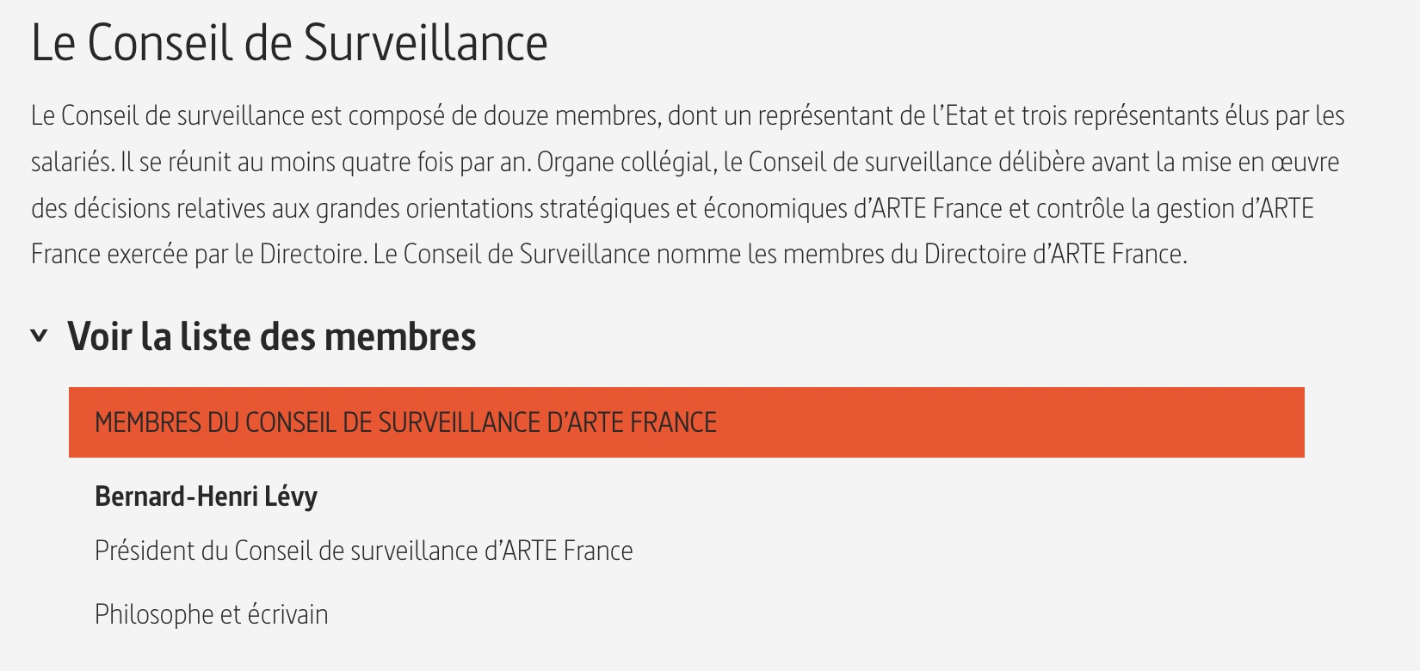The height and width of the screenshot is (671, 1420).
Task: Select the orange 'MEMBRES DU CONSEIL' banner
Action: coord(687,422)
